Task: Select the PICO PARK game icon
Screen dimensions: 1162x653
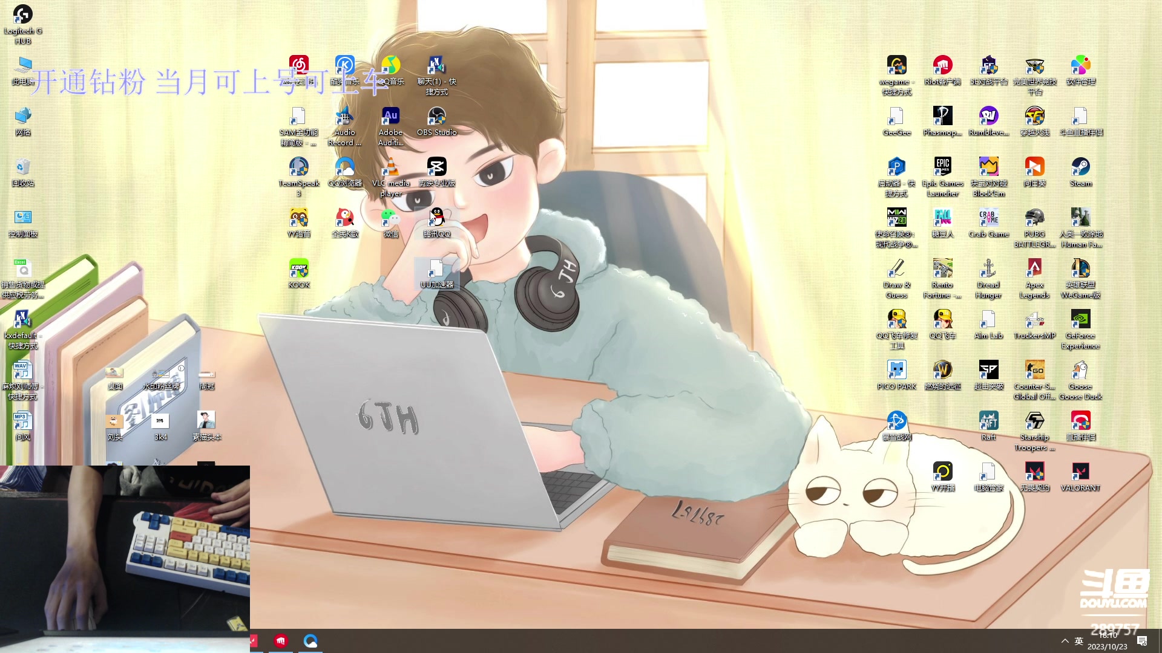Action: click(896, 371)
